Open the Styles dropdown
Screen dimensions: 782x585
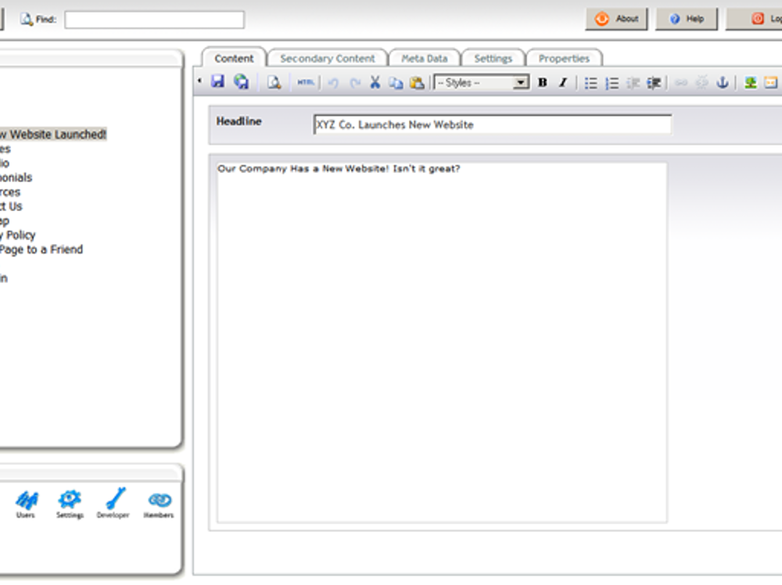482,82
